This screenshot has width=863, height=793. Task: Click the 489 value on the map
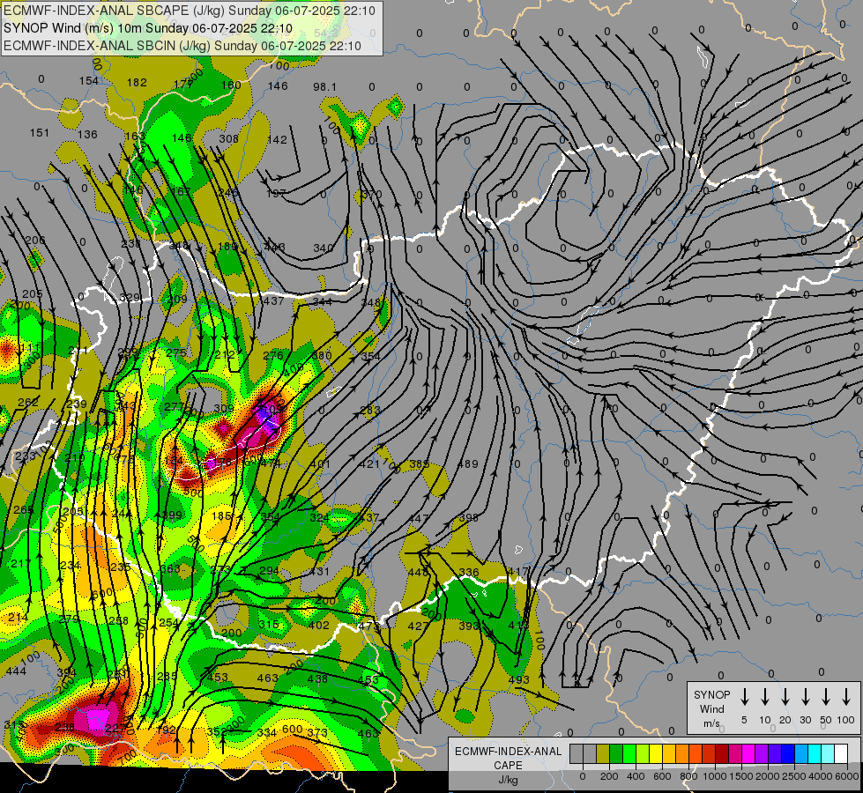pyautogui.click(x=468, y=464)
